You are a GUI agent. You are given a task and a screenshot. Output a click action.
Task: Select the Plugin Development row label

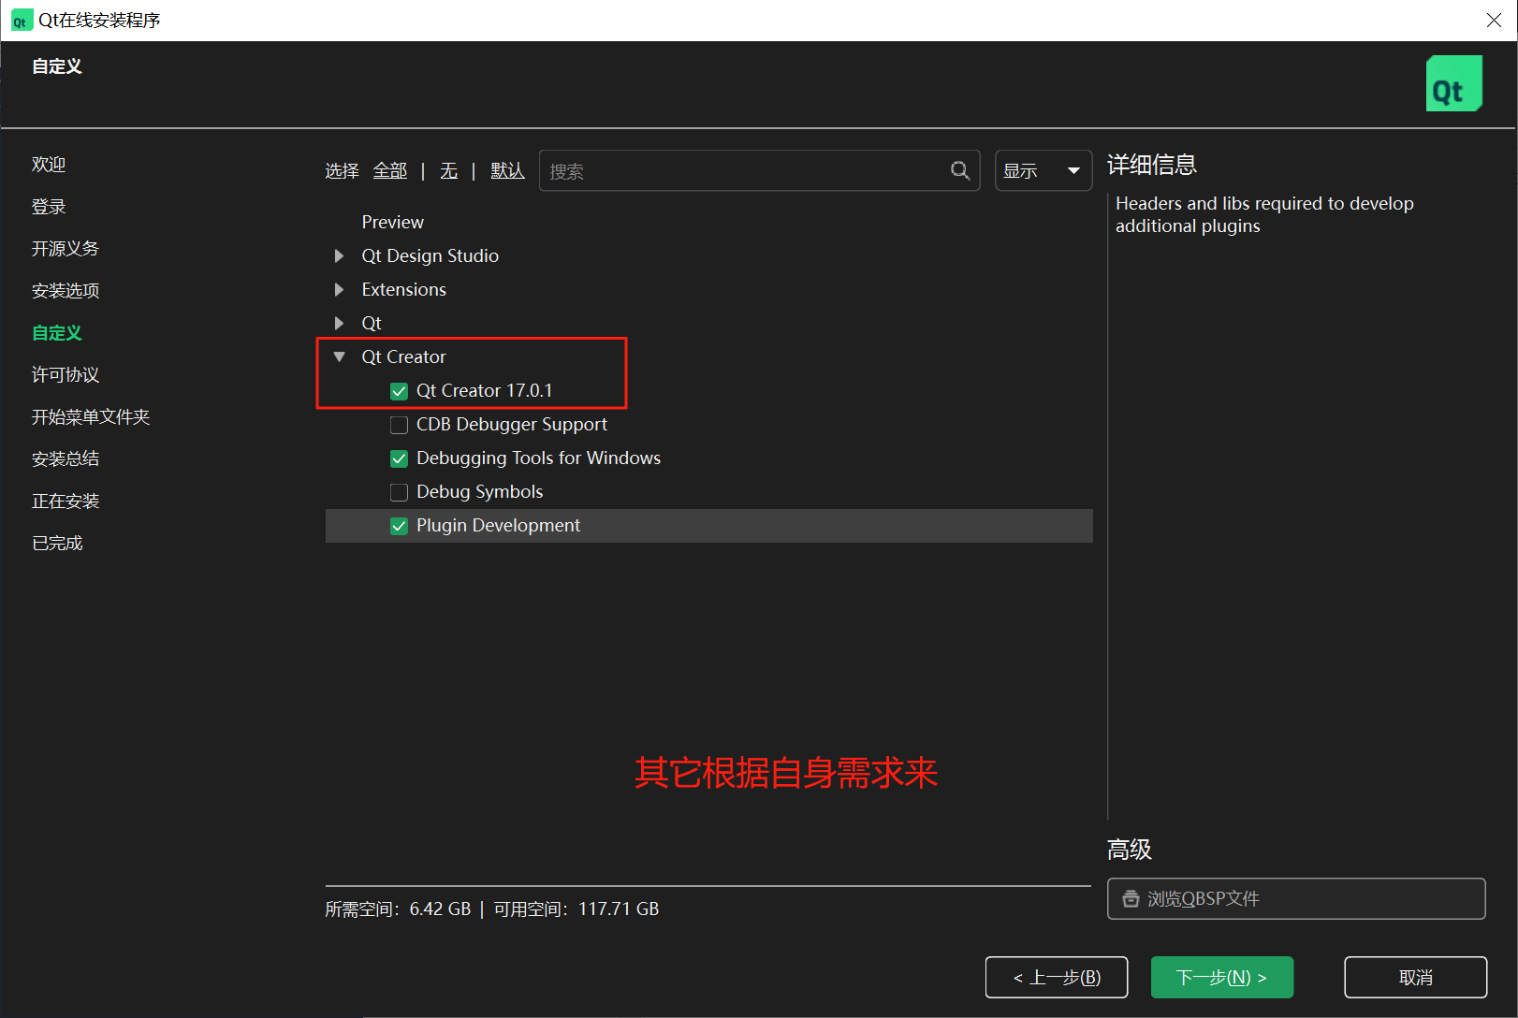click(x=498, y=526)
